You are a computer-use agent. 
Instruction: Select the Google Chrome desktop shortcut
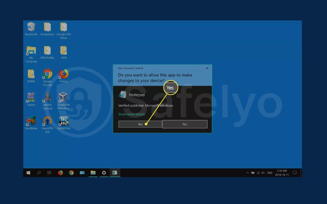47,78
